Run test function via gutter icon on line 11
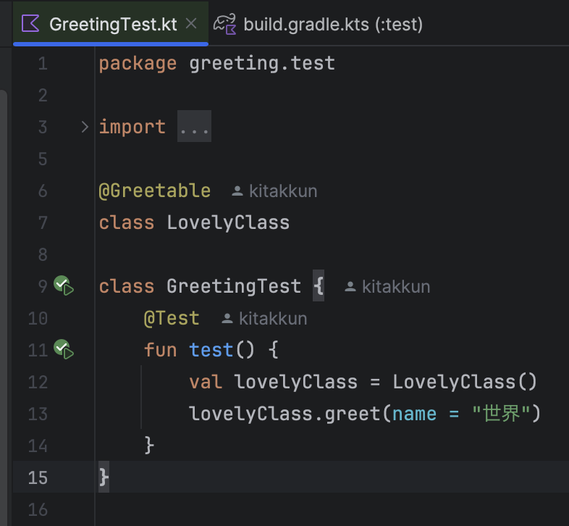The width and height of the screenshot is (569, 526). point(64,349)
